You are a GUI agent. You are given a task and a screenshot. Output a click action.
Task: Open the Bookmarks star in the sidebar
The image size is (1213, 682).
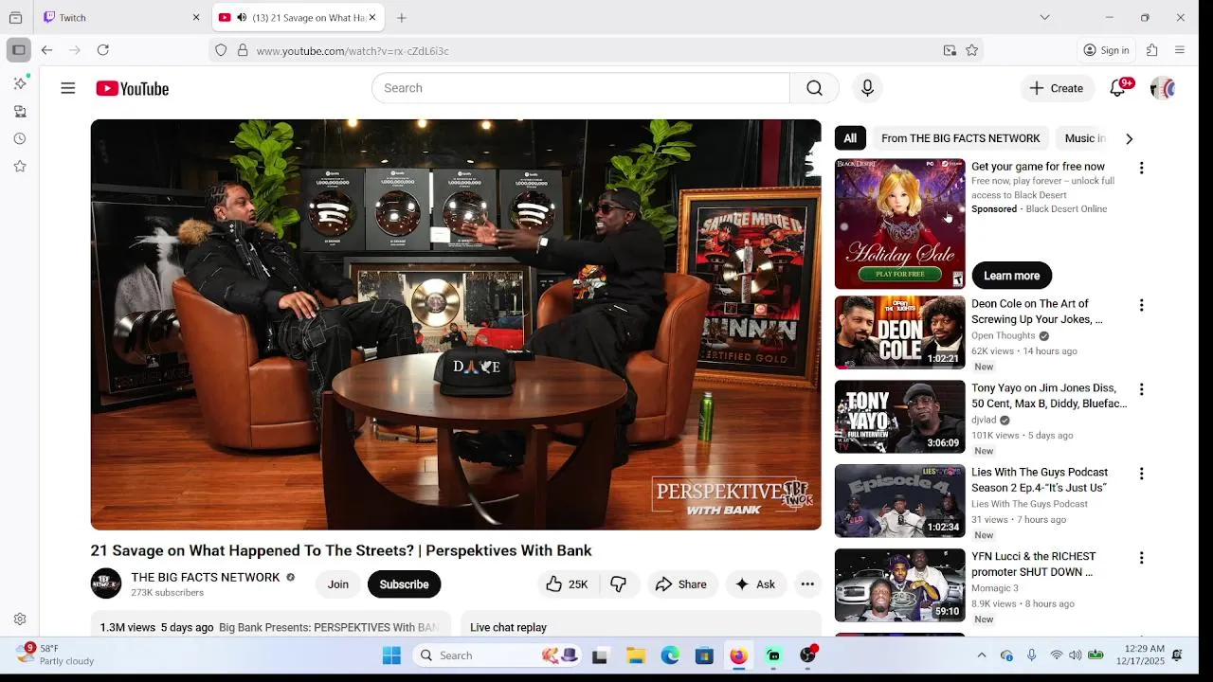[x=20, y=166]
